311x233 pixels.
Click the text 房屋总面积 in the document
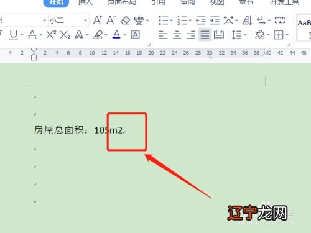(59, 130)
